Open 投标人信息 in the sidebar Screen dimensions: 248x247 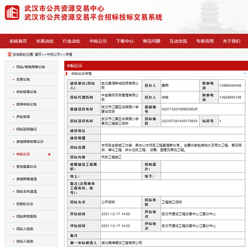(x=32, y=241)
